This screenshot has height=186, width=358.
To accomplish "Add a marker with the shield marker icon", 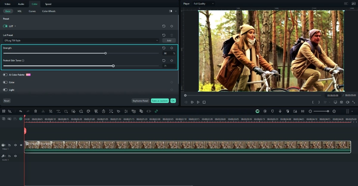I will (272, 111).
